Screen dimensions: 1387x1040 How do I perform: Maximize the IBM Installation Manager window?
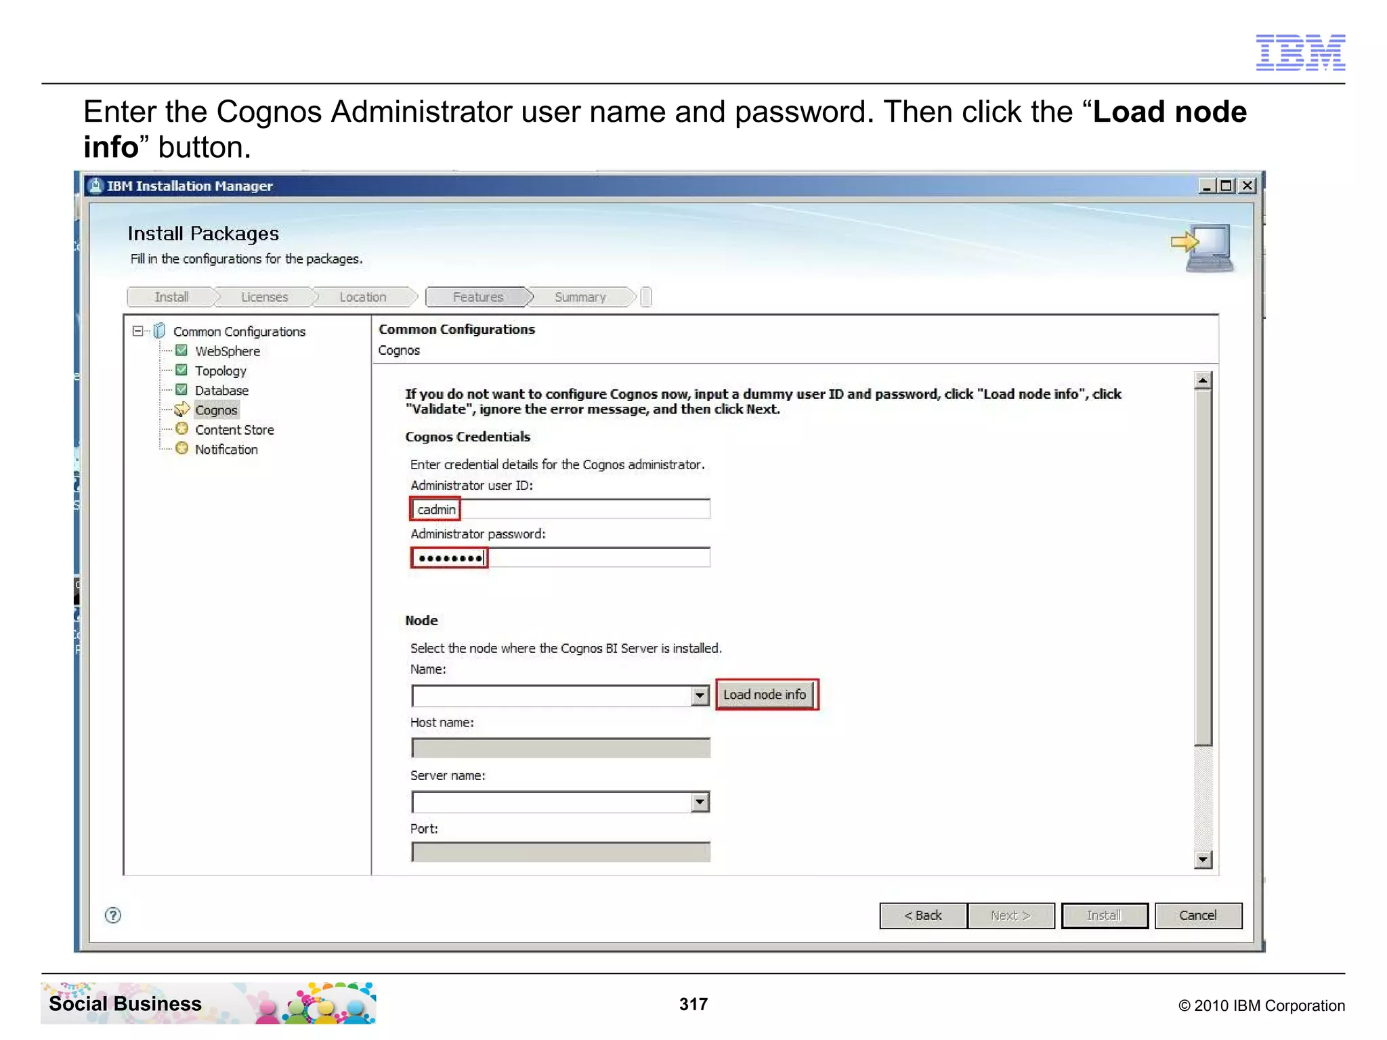[x=1226, y=186]
